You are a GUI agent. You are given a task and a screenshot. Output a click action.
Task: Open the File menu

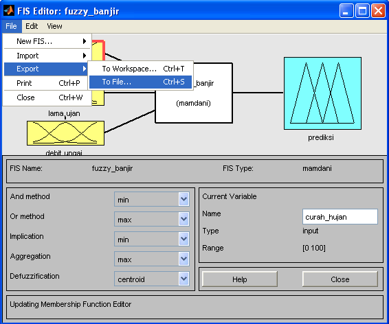tap(11, 26)
